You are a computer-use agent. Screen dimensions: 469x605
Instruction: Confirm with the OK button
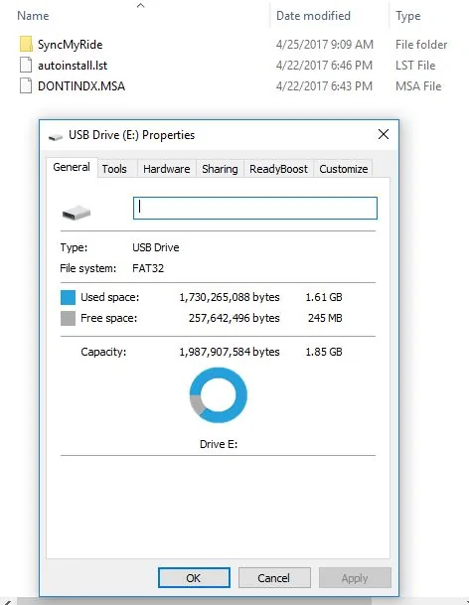click(x=194, y=577)
